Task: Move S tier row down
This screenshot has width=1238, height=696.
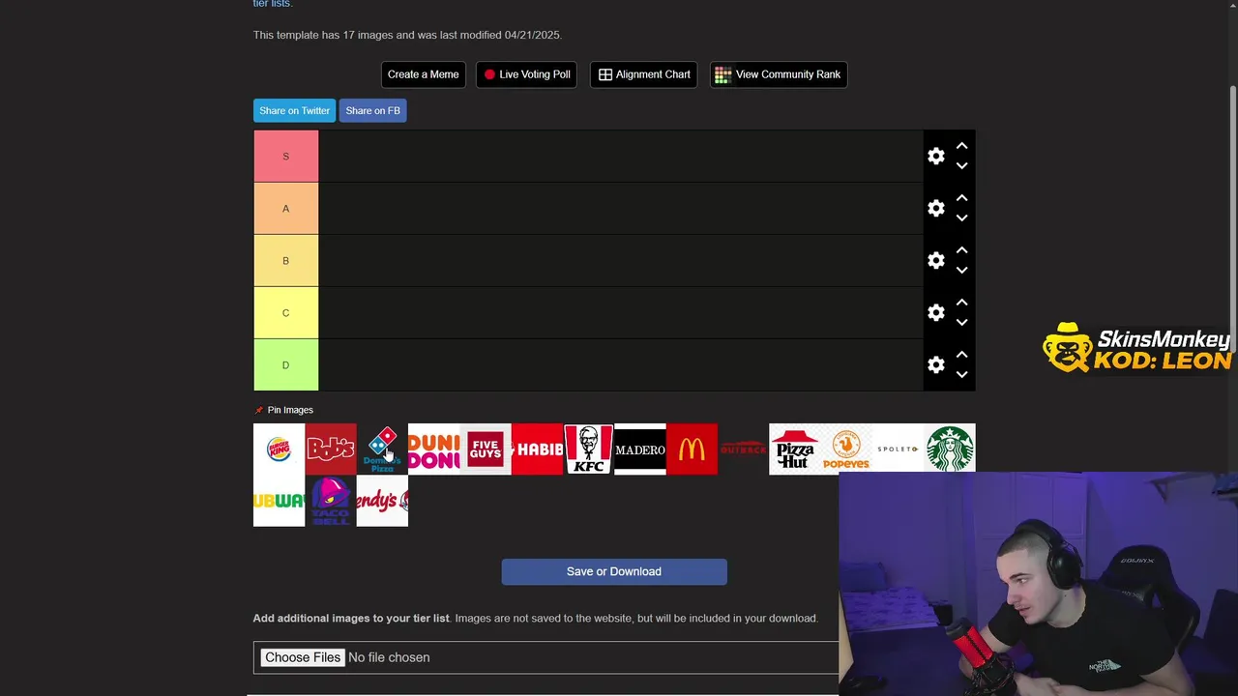Action: point(961,166)
